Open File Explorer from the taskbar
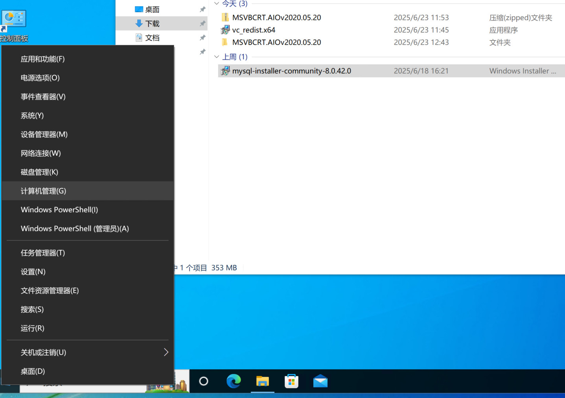Viewport: 565px width, 398px height. pyautogui.click(x=262, y=381)
